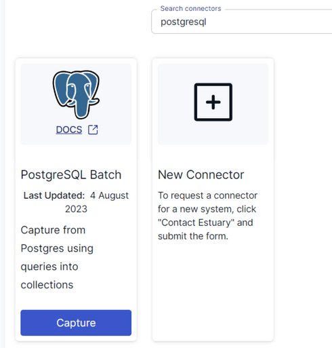The width and height of the screenshot is (332, 348).
Task: Click the plus square New Connector icon
Action: [213, 102]
